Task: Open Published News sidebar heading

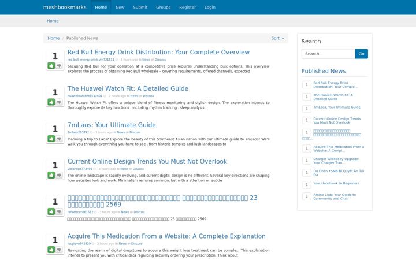Action: point(324,71)
